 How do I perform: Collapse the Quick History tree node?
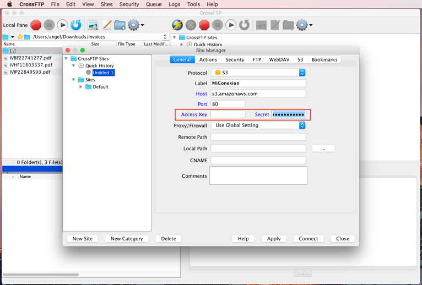74,65
